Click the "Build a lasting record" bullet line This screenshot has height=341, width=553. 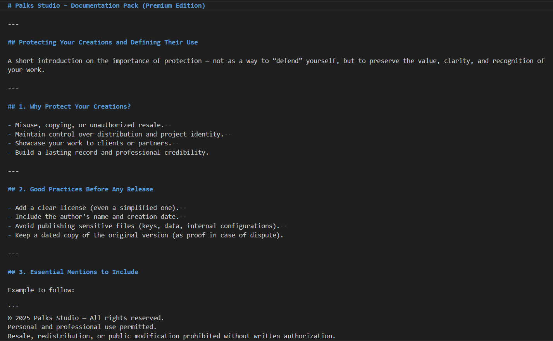pos(112,153)
